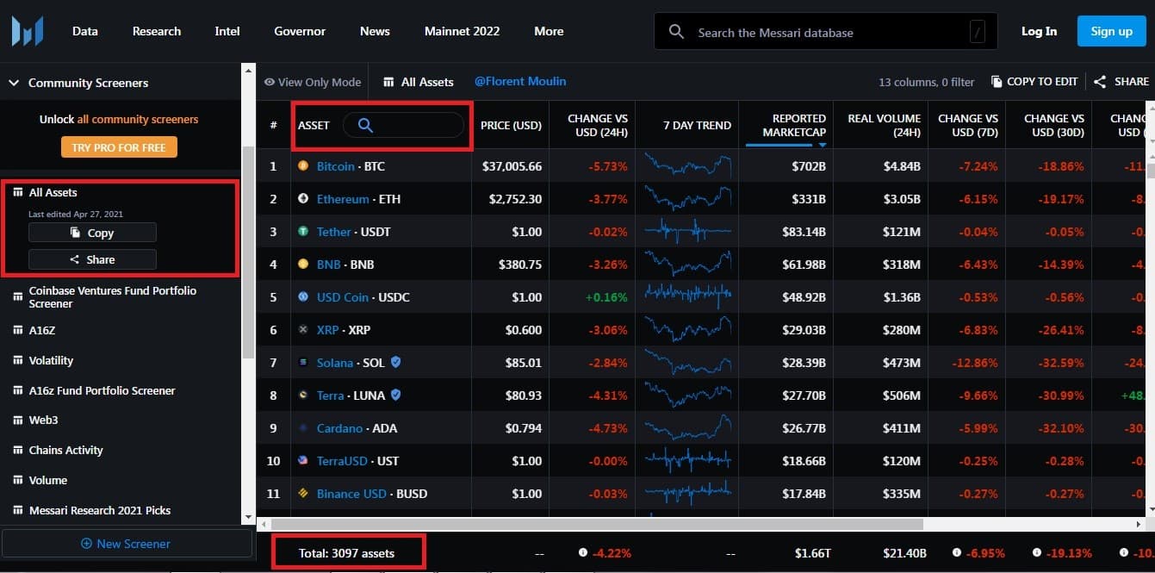Click the 'Total: 3097 assets' text
Viewport: 1155px width, 573px height.
point(346,553)
